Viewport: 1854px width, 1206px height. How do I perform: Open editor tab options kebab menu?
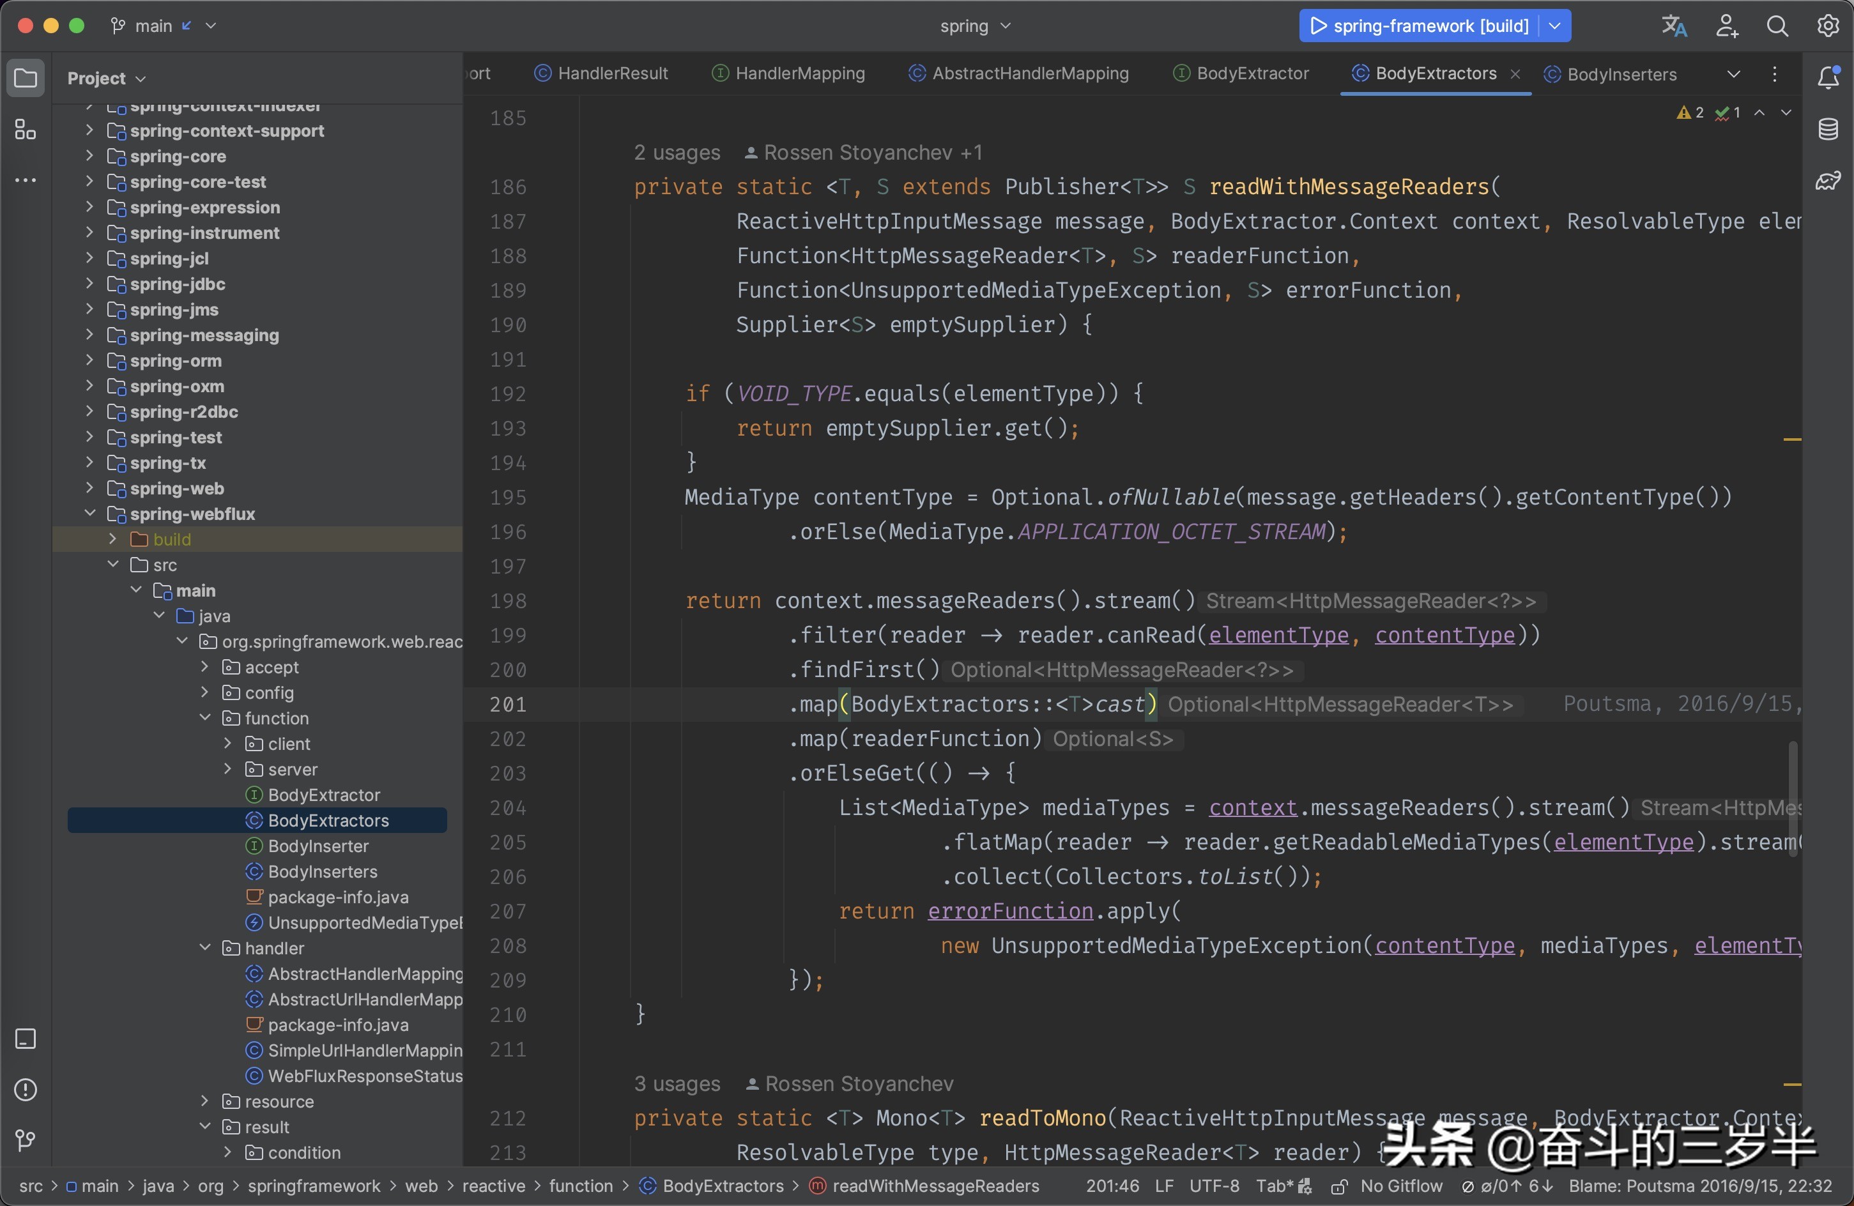[1775, 74]
